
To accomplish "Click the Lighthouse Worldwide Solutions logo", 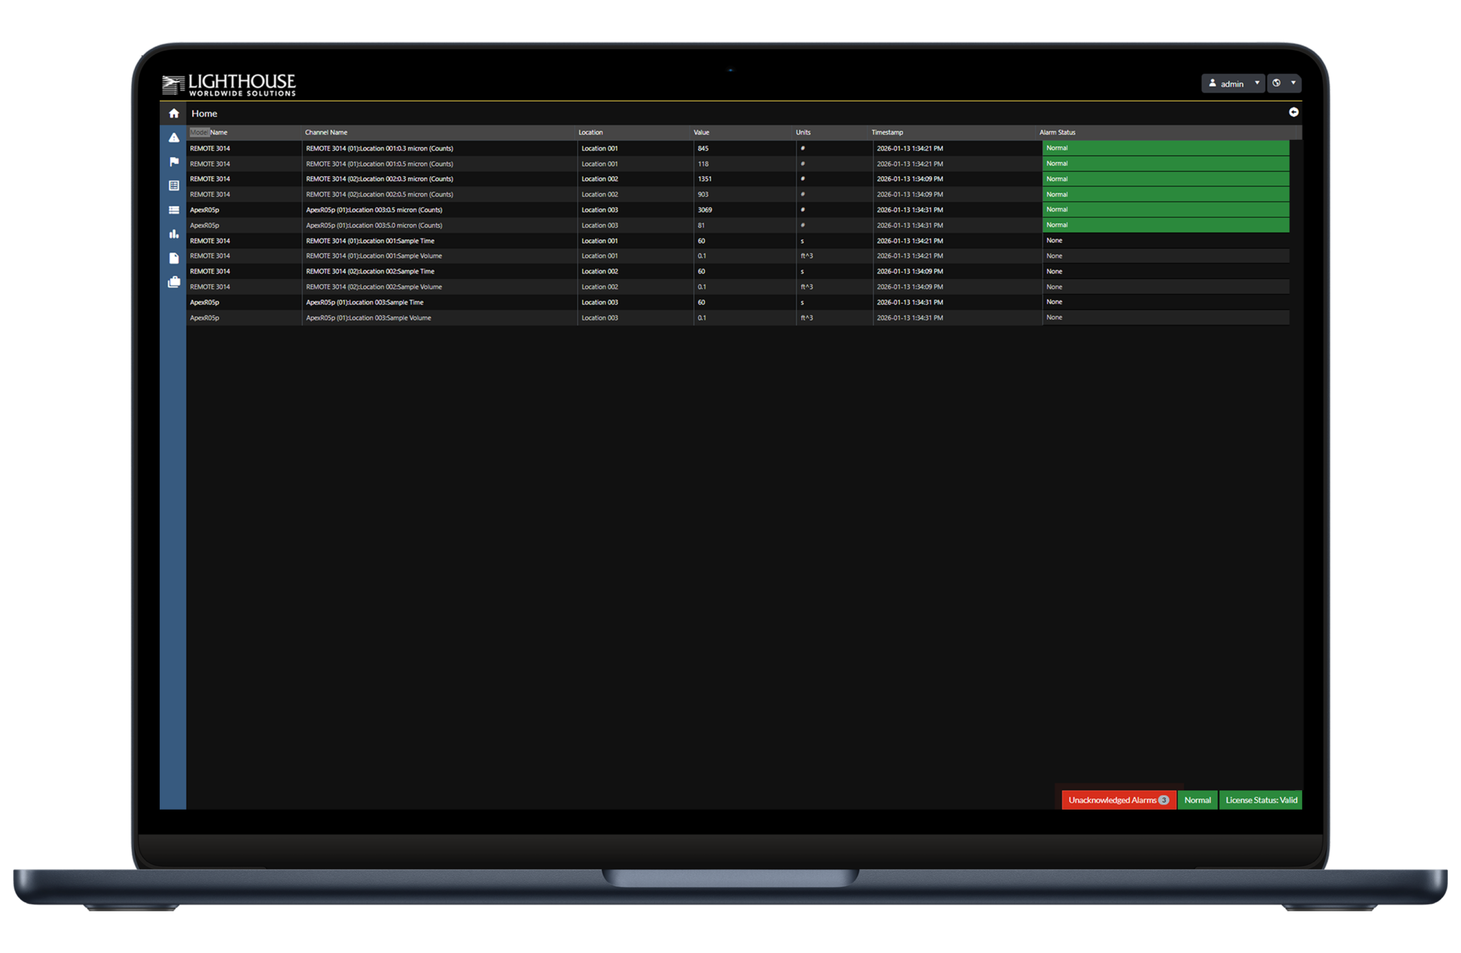I will pos(228,84).
